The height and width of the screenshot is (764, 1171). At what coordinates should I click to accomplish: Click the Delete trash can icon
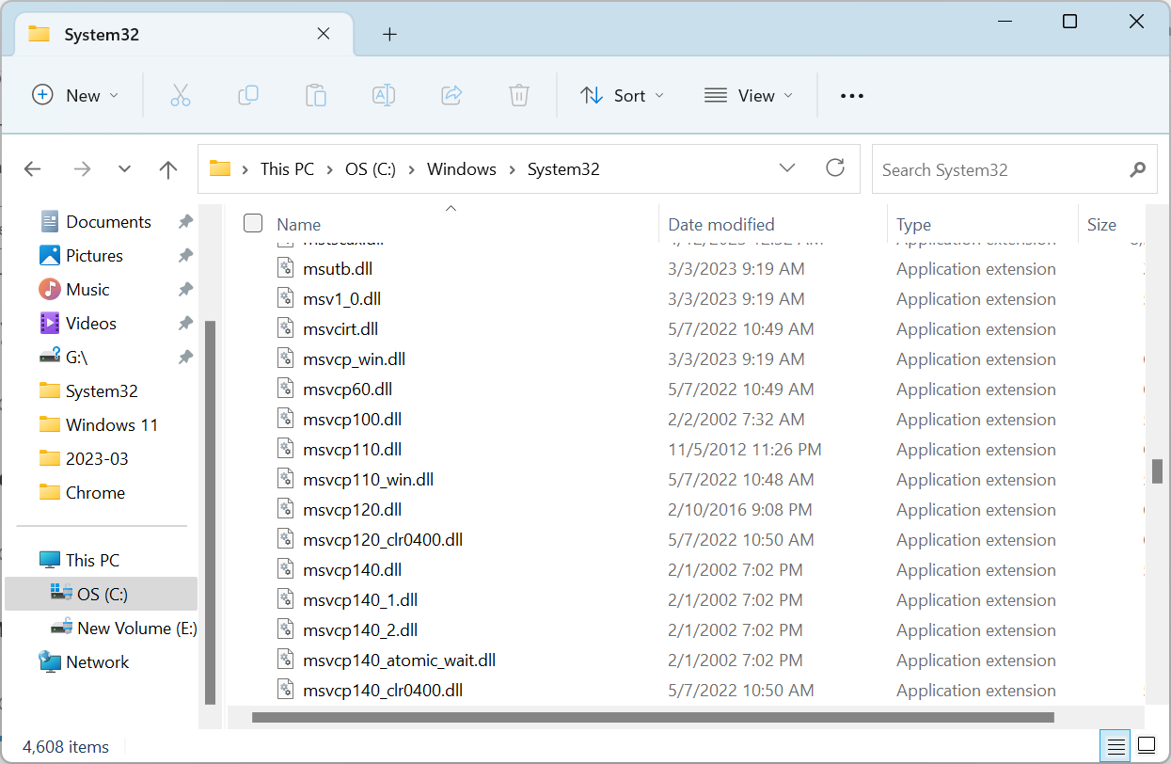coord(519,95)
